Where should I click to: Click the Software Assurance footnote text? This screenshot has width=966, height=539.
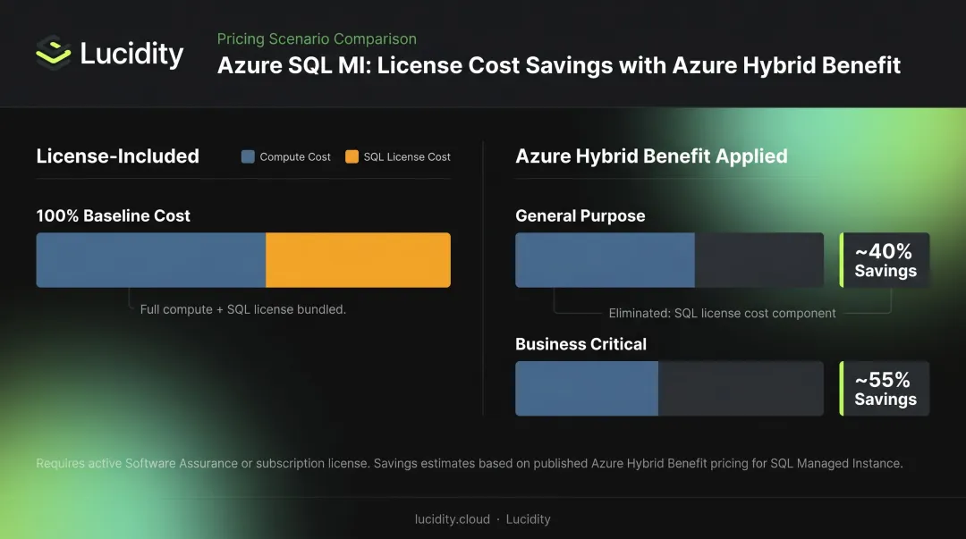470,463
